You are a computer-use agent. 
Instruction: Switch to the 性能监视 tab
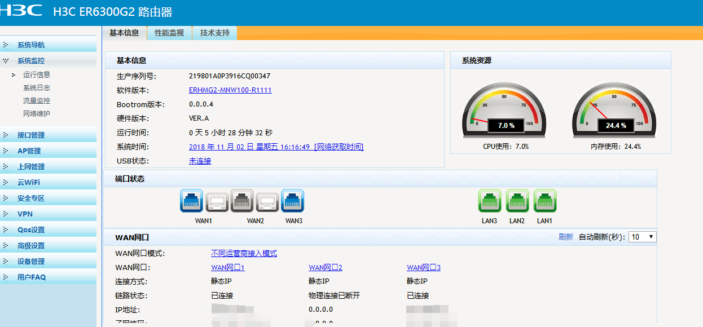(x=169, y=33)
